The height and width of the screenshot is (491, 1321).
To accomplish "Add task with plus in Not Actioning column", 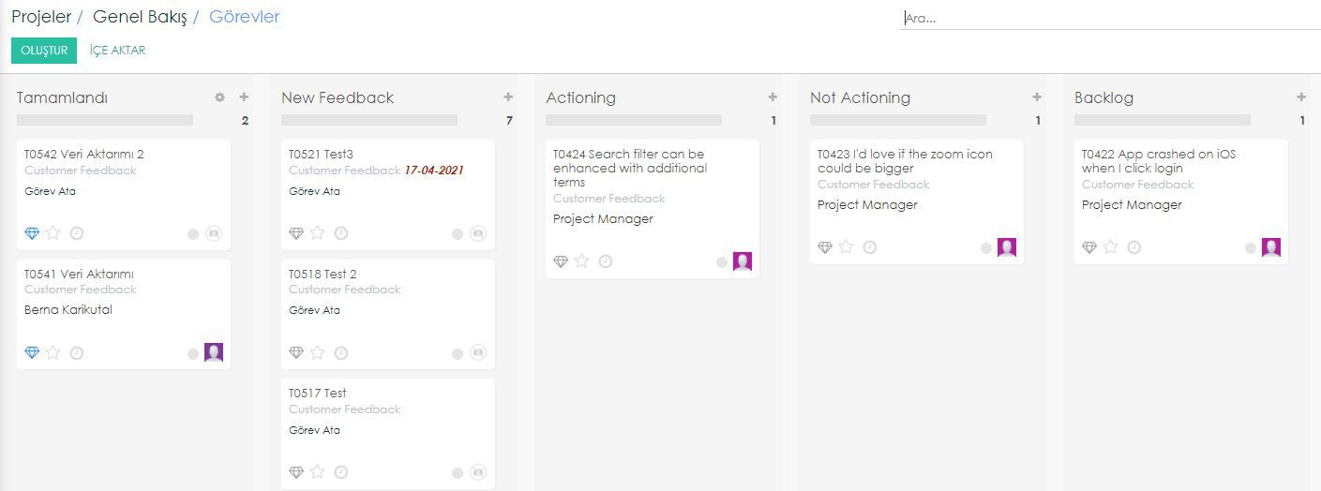I will 1037,97.
